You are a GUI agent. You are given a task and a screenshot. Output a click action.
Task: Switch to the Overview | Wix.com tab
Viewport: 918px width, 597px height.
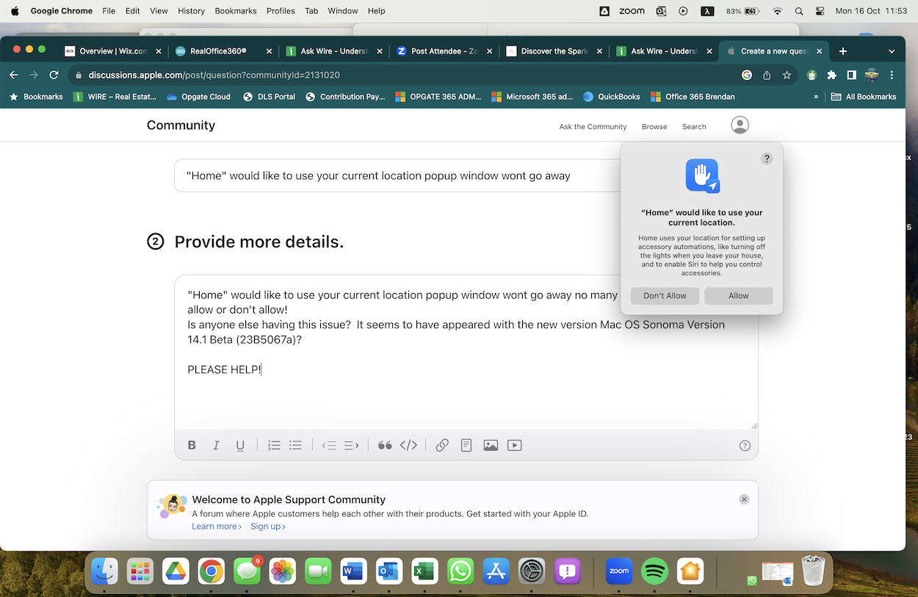(113, 51)
